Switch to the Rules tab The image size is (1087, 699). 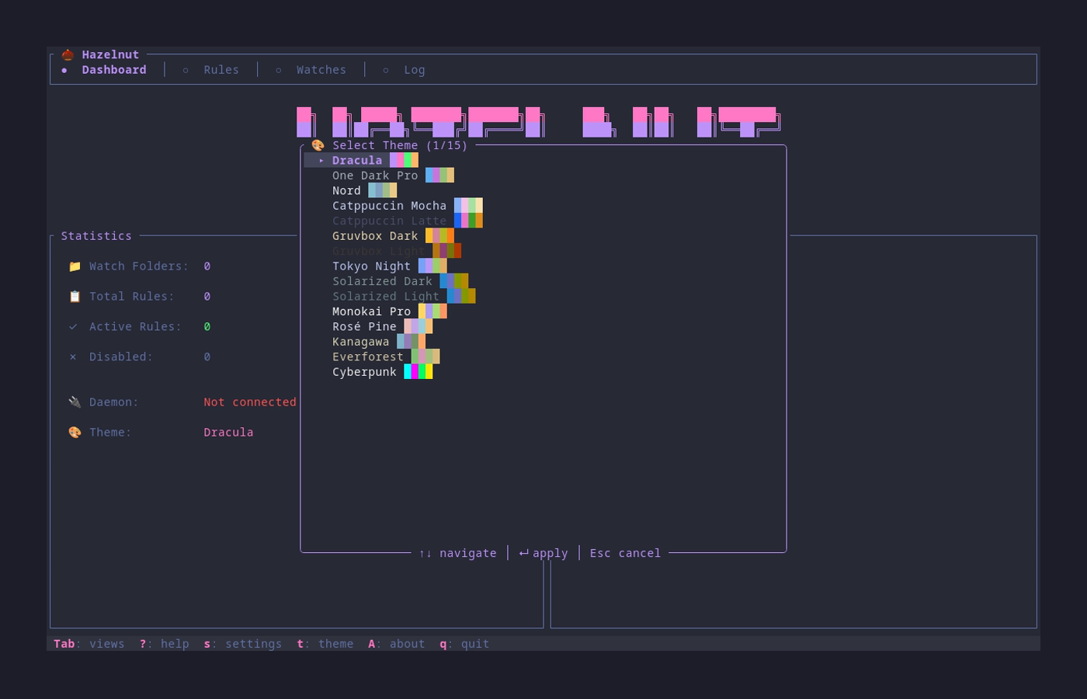[221, 70]
